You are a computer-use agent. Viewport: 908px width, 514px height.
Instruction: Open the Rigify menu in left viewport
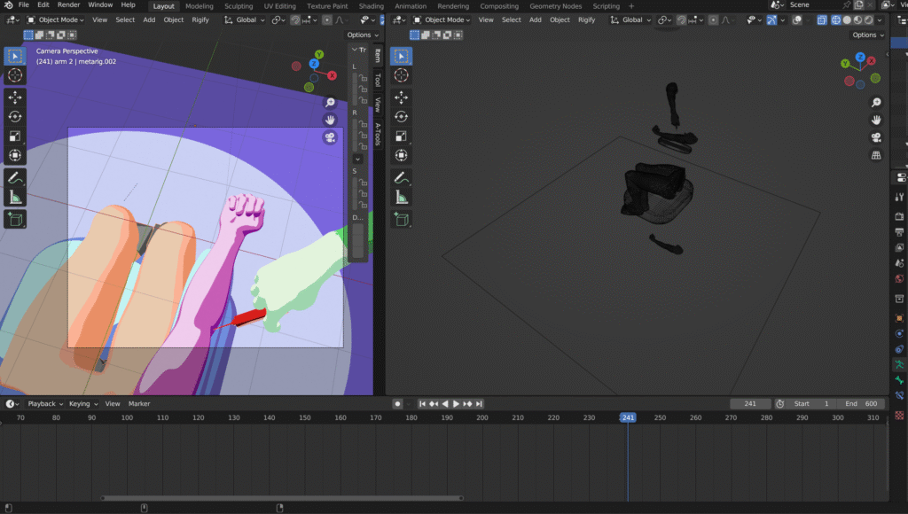tap(201, 19)
